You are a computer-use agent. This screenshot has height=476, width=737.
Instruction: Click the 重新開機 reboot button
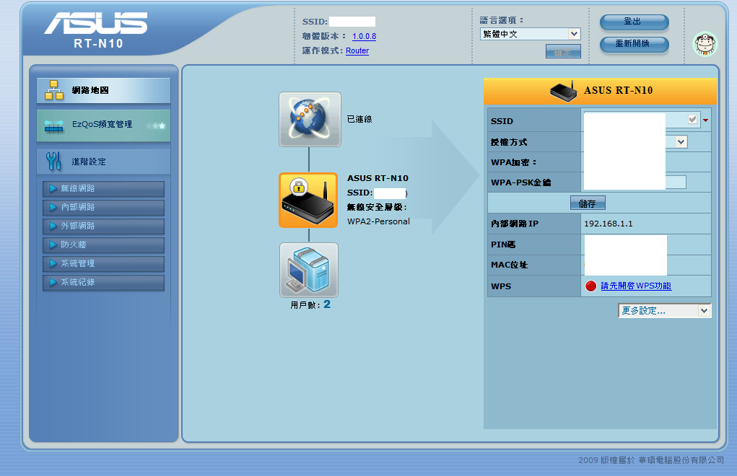[x=634, y=44]
